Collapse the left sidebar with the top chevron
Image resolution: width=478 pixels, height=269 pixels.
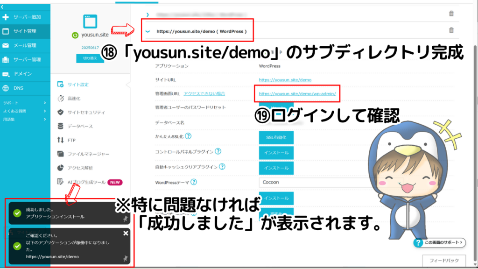coord(2,7)
